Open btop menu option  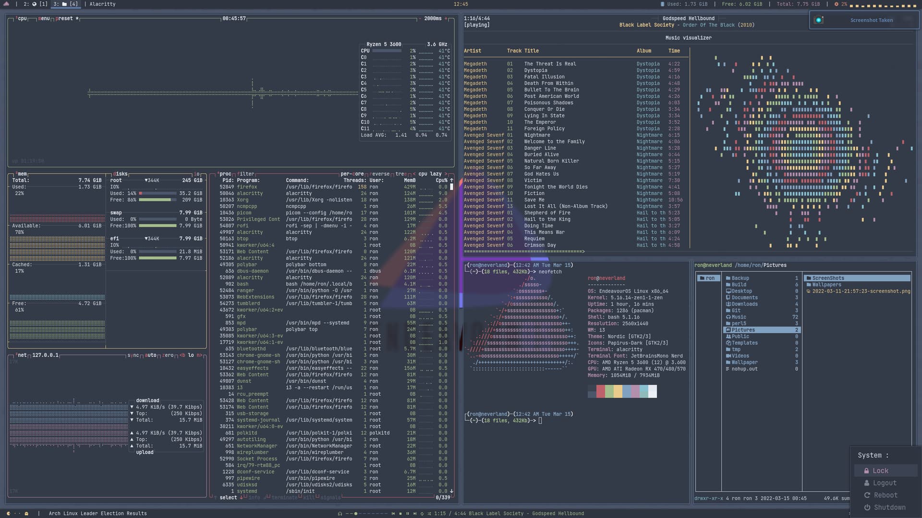point(44,19)
